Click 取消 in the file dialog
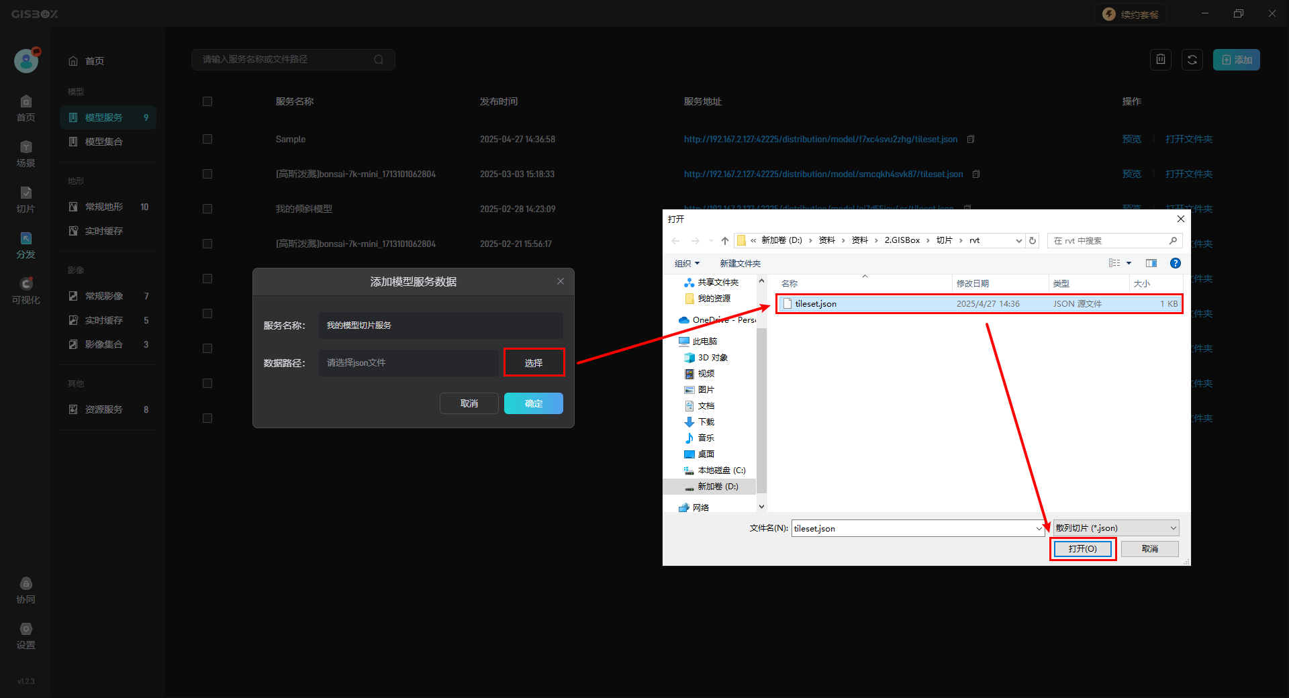1289x698 pixels. tap(1149, 548)
